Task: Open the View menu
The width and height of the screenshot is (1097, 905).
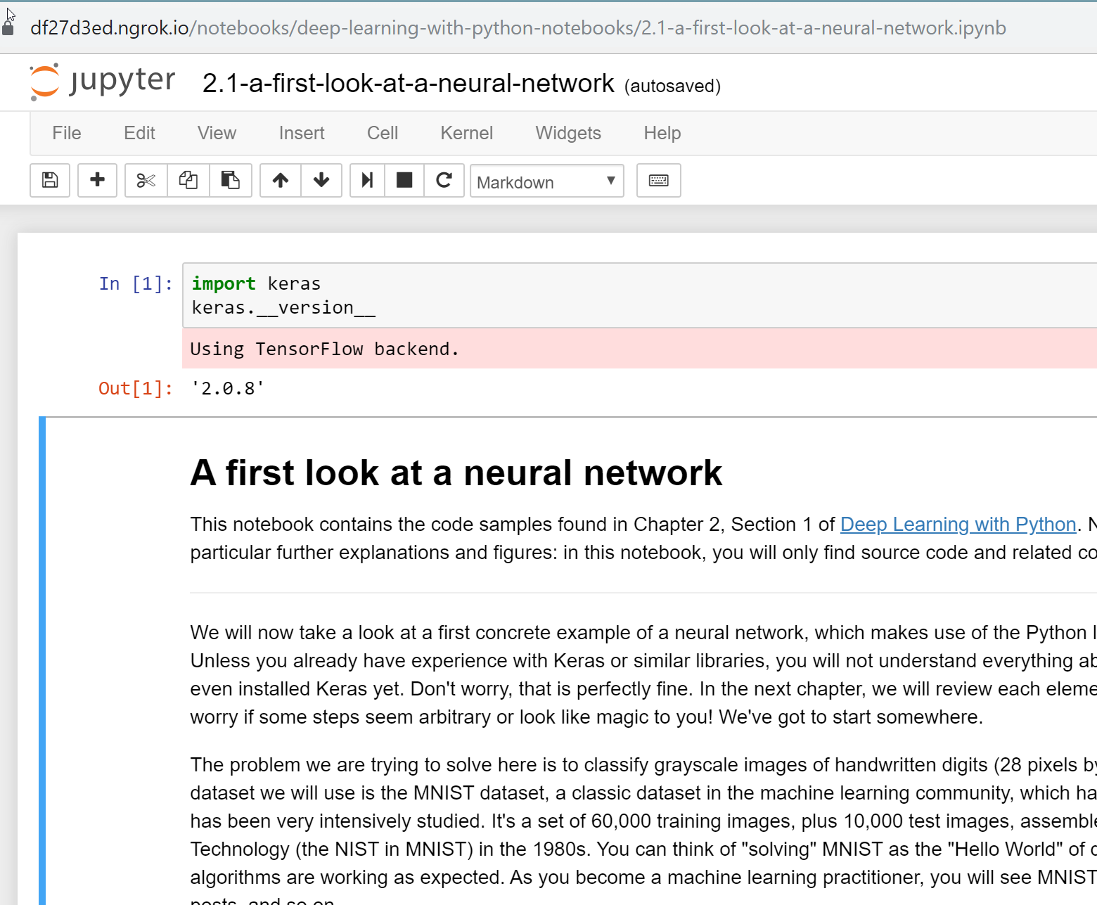Action: [x=217, y=133]
